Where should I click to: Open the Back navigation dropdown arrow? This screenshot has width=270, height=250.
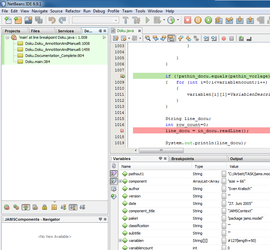(129, 38)
